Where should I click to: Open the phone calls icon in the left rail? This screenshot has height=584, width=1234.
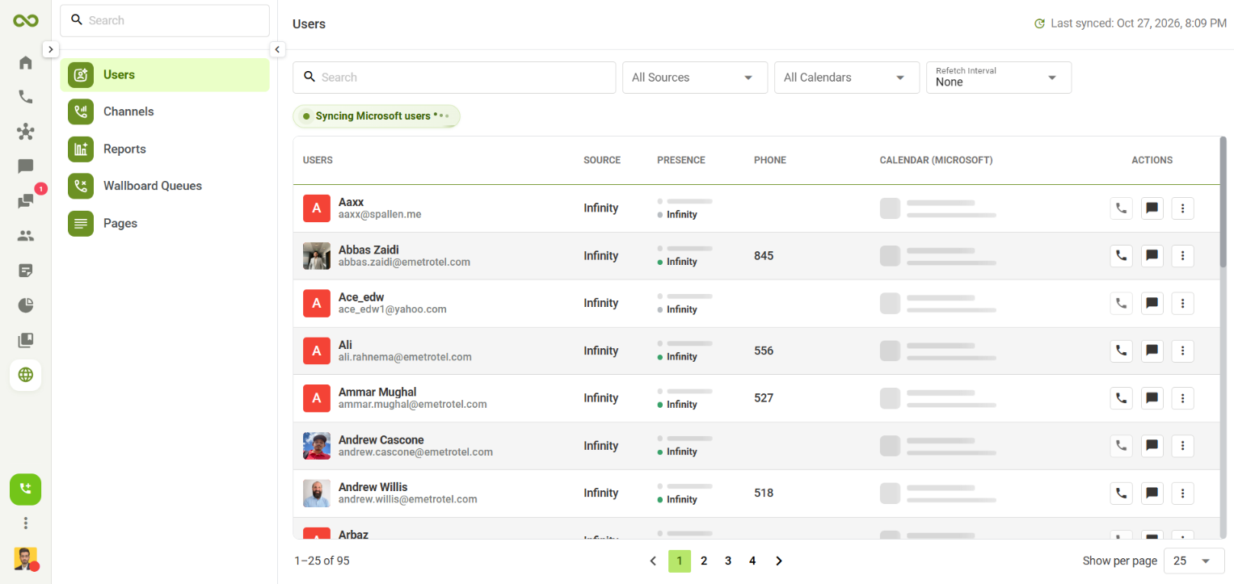(26, 97)
